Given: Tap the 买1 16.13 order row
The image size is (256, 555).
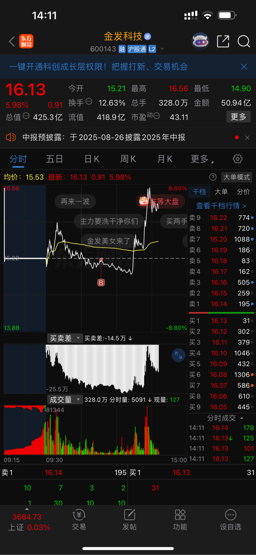Looking at the screenshot, I should pos(221,321).
